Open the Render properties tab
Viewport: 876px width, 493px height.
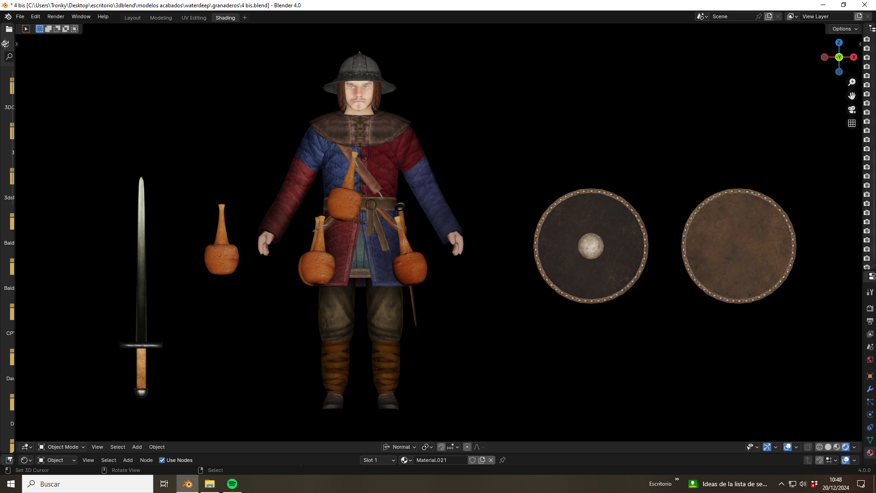tap(870, 309)
